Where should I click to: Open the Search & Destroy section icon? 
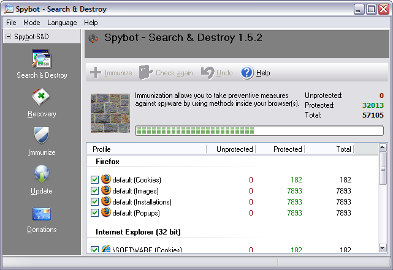pyautogui.click(x=42, y=59)
